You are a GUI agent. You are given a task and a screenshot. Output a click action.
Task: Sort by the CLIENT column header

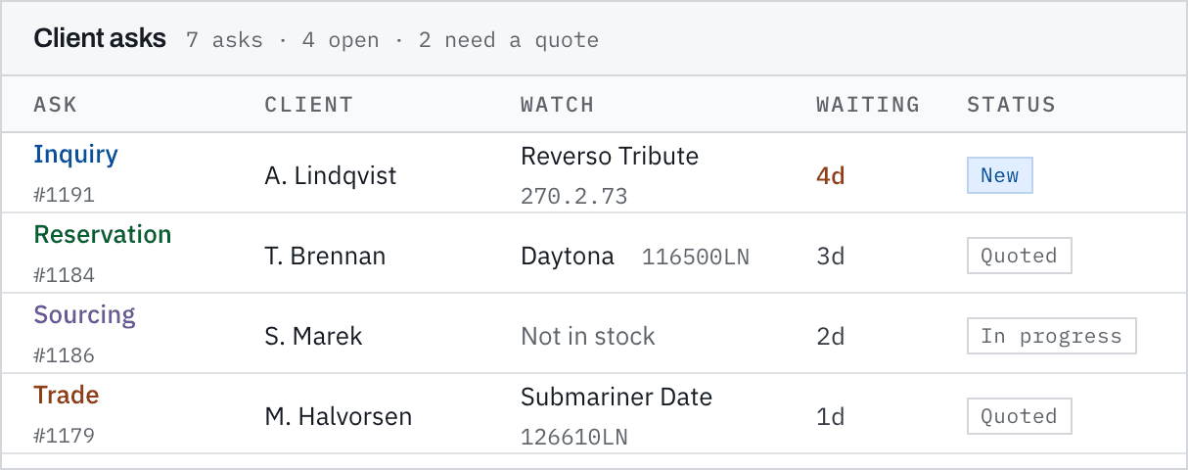tap(309, 105)
